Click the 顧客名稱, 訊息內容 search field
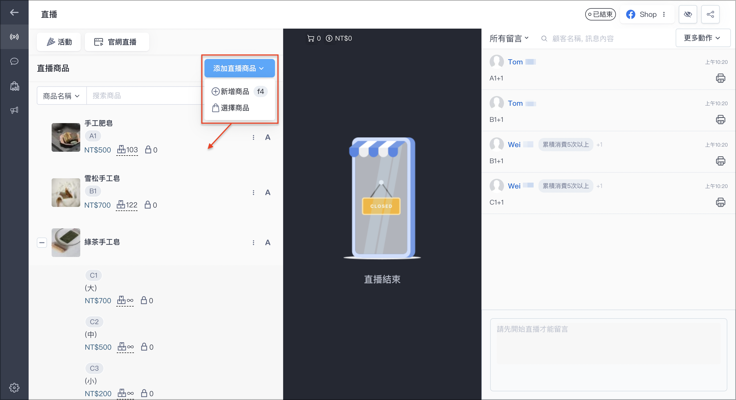Screen dimensions: 736x400 point(583,39)
